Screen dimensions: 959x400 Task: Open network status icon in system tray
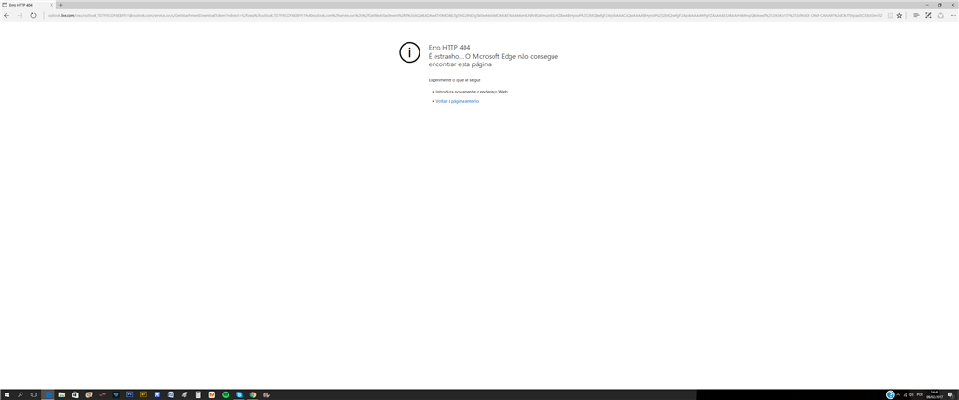(x=906, y=395)
